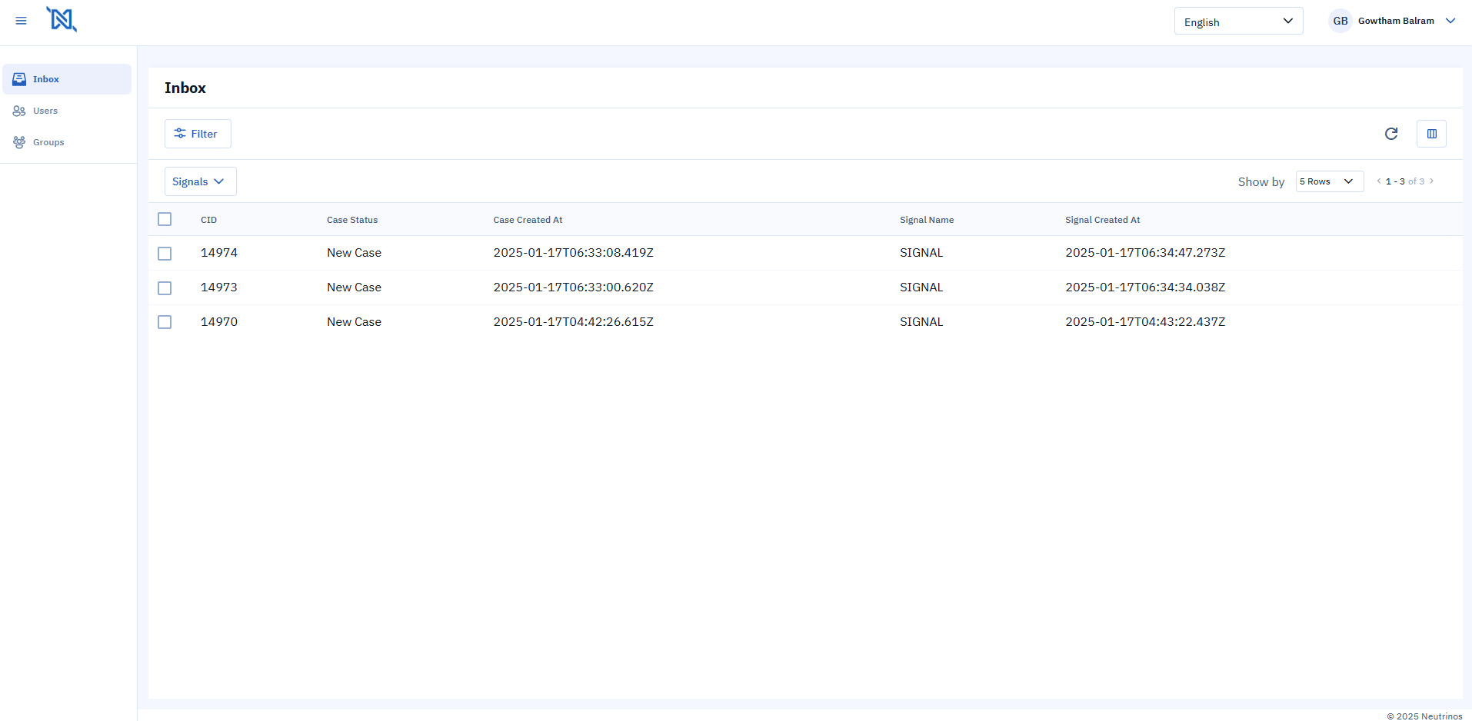Go to the previous page arrow
This screenshot has height=721, width=1472.
(1378, 181)
